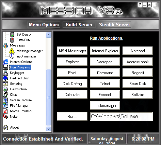Click the Destruction recycle bin icon

5,89
